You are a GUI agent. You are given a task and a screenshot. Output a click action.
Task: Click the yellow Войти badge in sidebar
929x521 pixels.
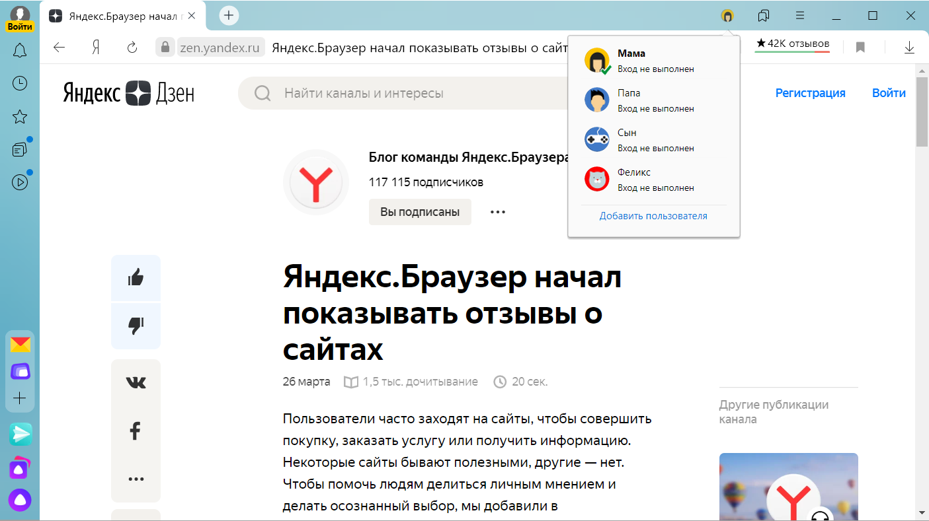coord(20,27)
